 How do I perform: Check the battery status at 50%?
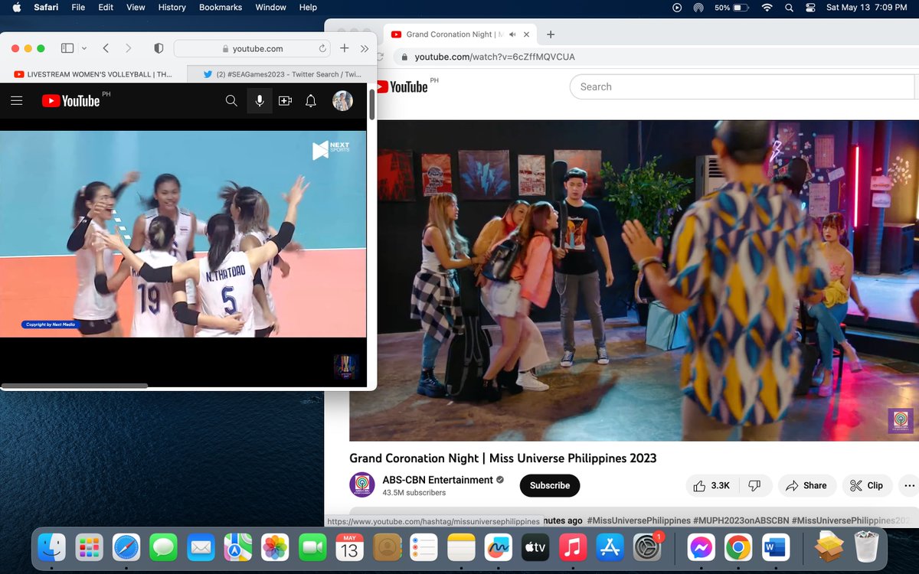[x=731, y=7]
